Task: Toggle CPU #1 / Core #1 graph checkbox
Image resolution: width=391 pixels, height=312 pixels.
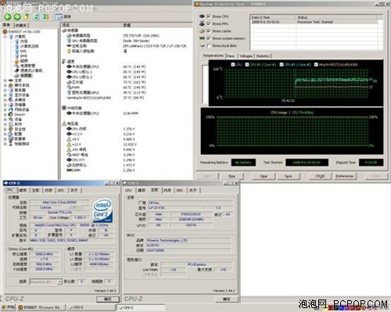Action: [x=247, y=64]
